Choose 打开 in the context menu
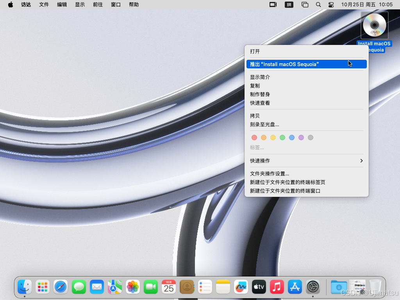 point(306,51)
